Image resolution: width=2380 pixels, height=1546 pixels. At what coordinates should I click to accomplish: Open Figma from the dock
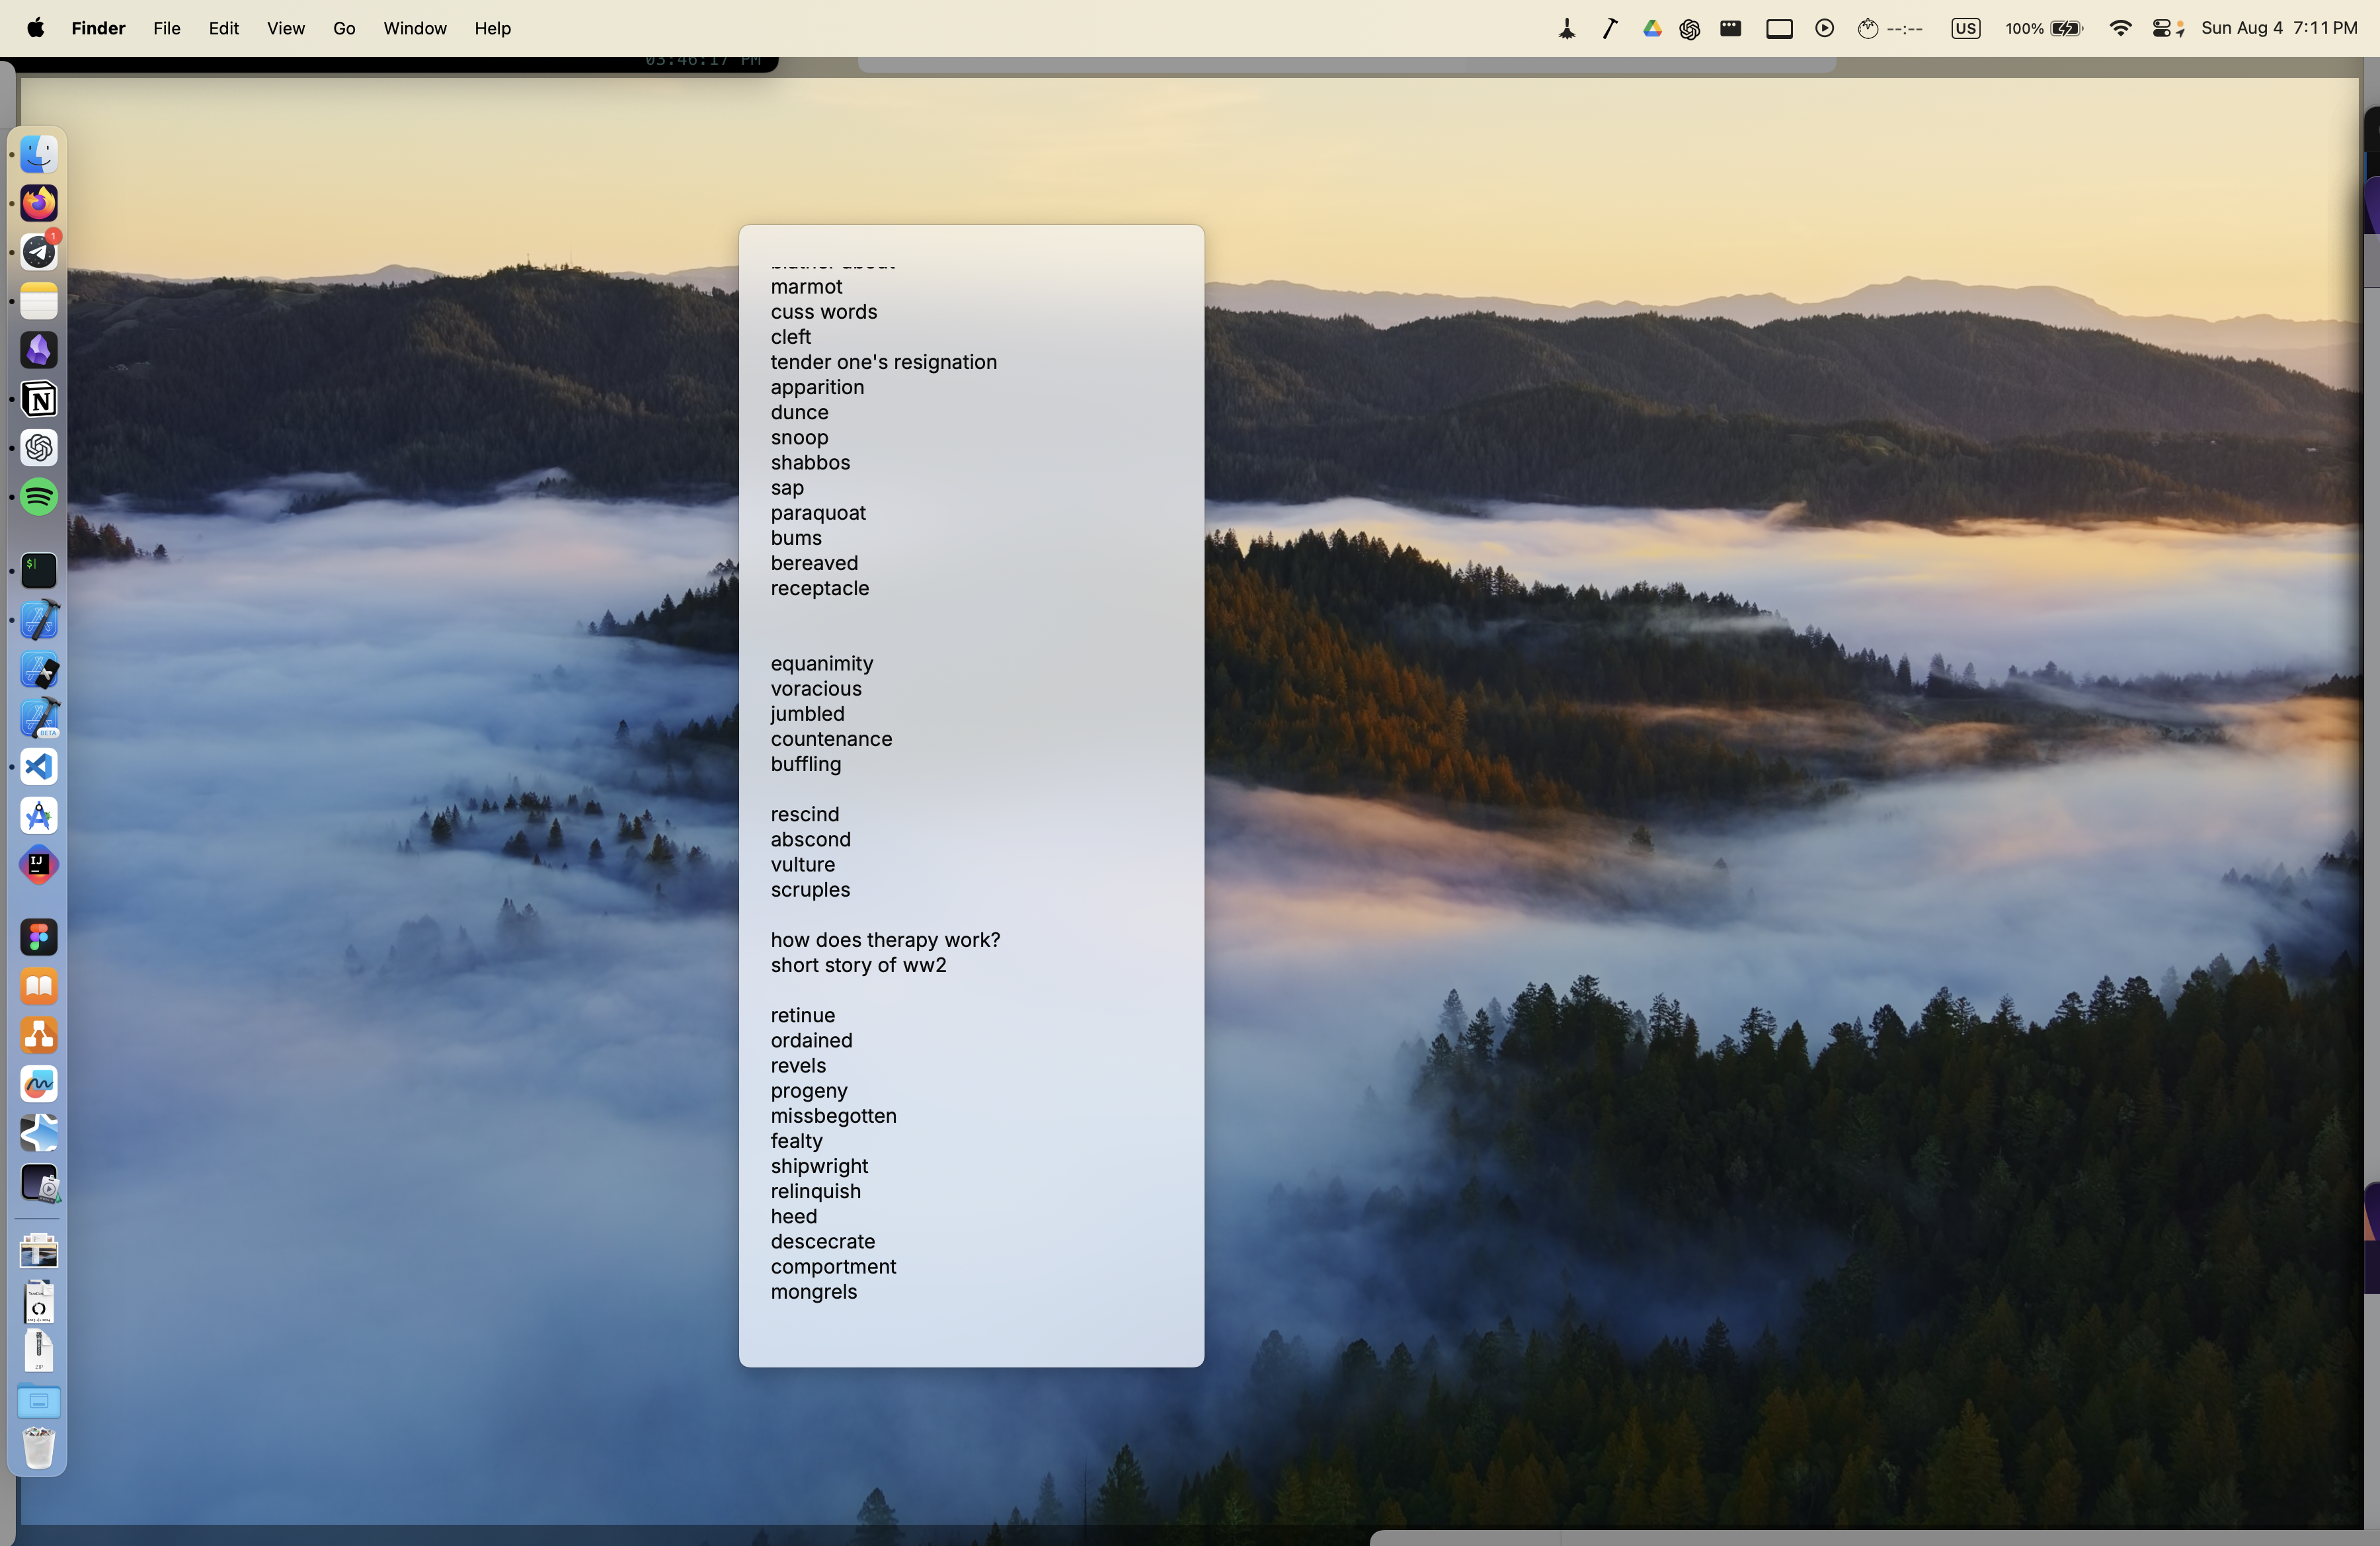coord(39,938)
